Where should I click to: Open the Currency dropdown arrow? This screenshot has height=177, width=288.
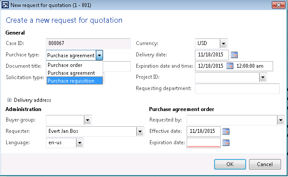point(223,44)
